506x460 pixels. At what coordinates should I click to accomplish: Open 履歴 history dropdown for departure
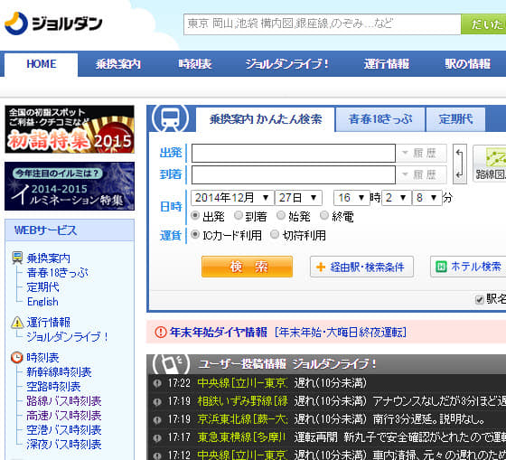(421, 153)
